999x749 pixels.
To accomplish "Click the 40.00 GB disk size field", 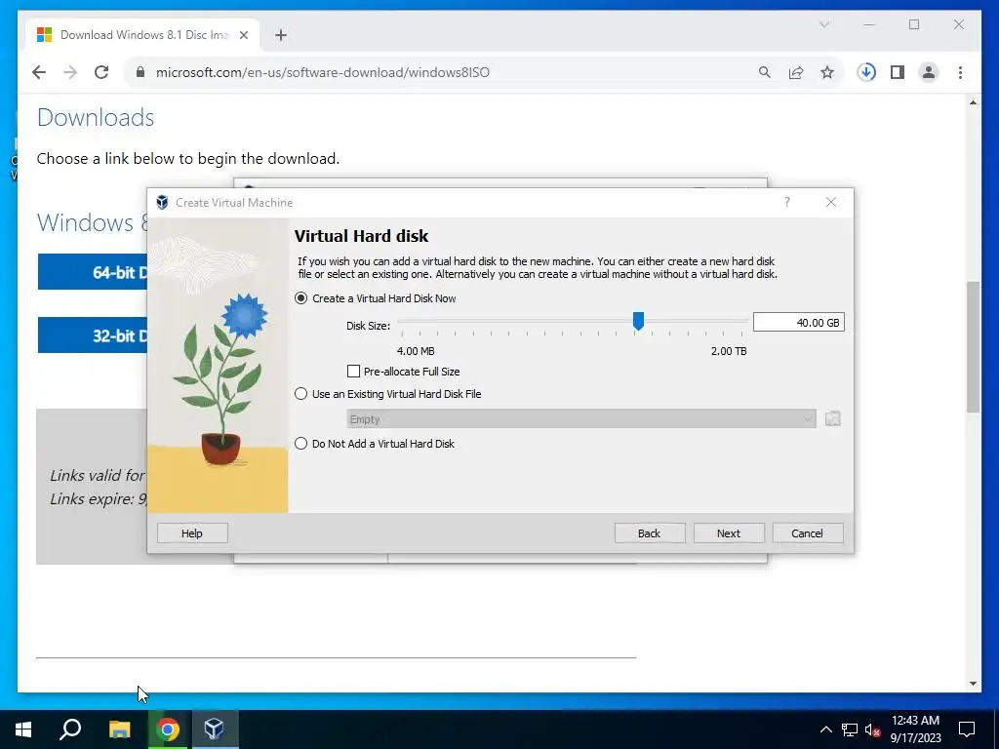I will point(798,322).
